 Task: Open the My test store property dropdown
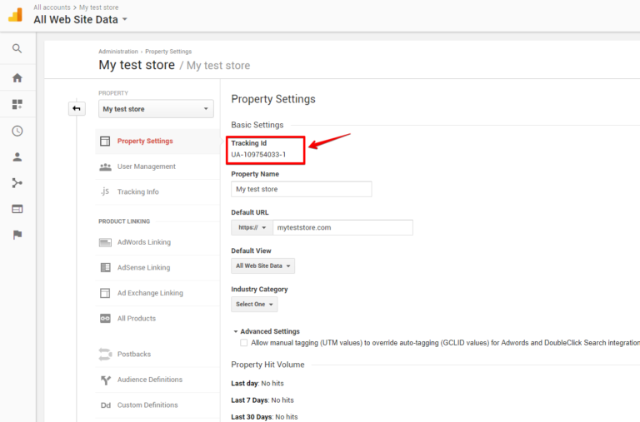[x=156, y=109]
